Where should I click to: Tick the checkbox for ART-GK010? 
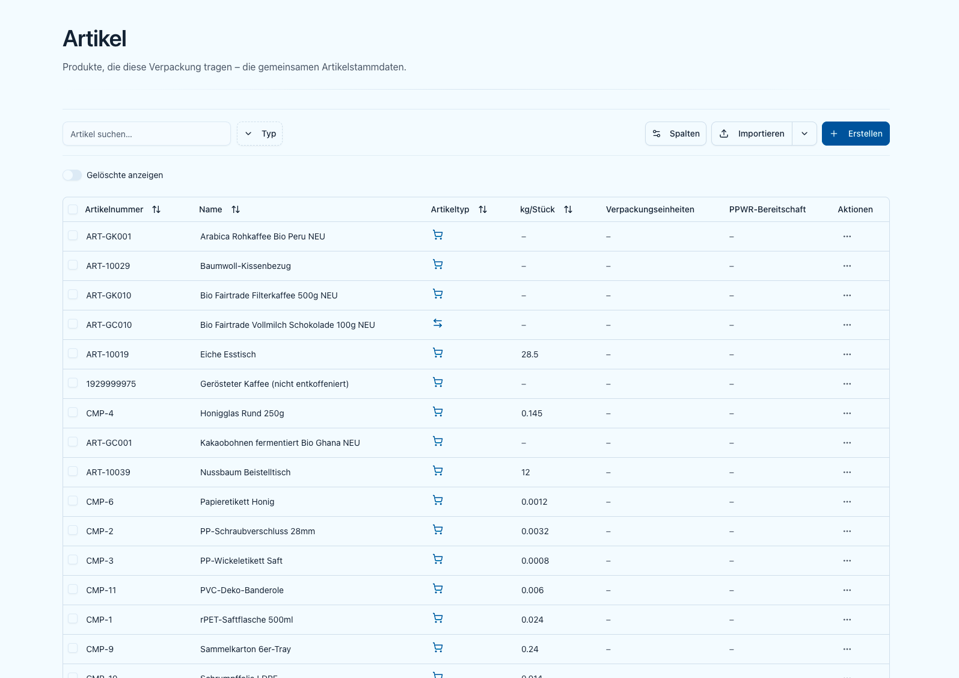click(x=73, y=294)
